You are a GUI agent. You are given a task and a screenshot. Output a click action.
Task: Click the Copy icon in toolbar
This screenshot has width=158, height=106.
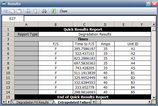pyautogui.click(x=12, y=11)
